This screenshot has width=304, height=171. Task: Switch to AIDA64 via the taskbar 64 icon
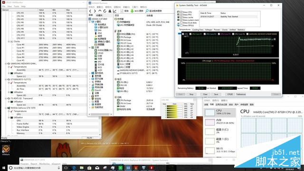(128, 168)
